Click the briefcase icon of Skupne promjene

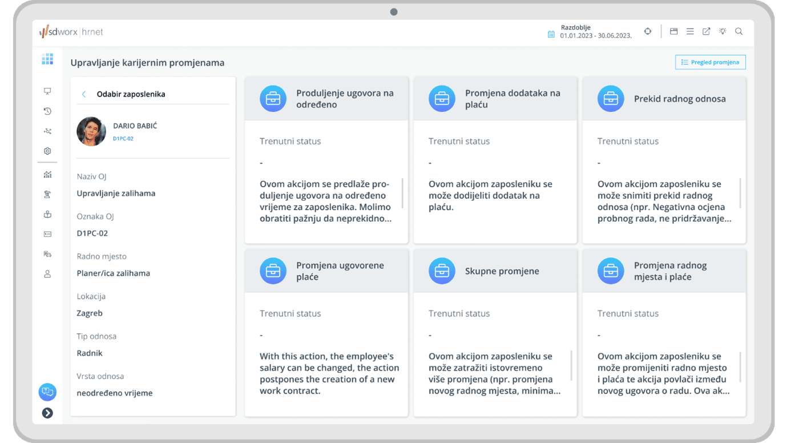[442, 271]
